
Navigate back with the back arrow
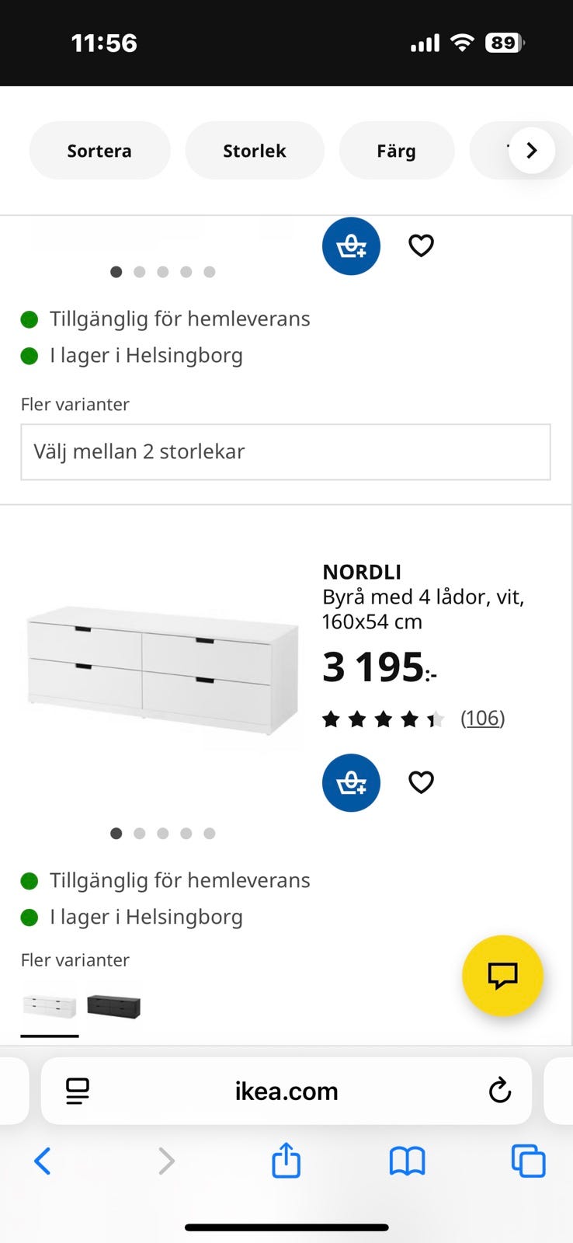[x=43, y=1161]
